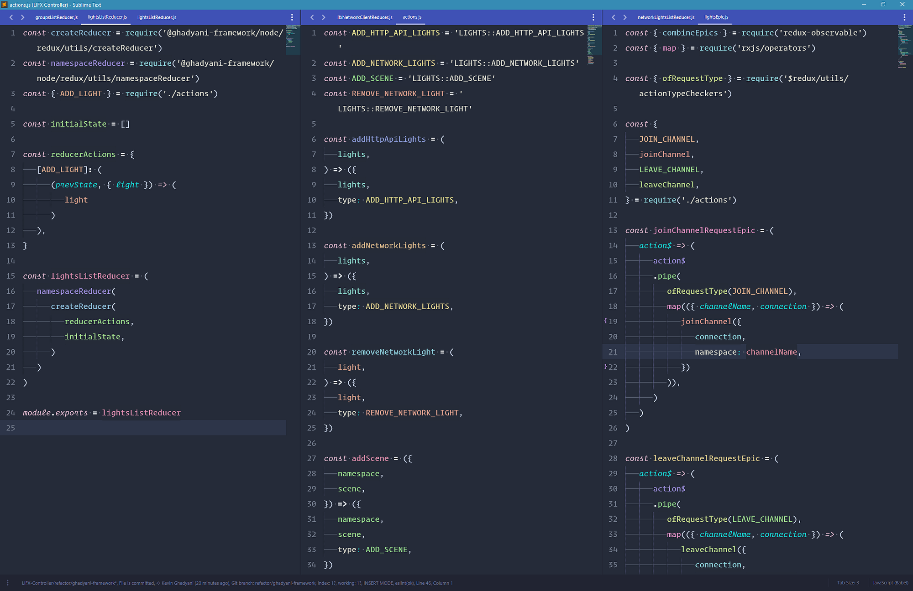Click the back navigation arrow in the middle pane

click(312, 17)
